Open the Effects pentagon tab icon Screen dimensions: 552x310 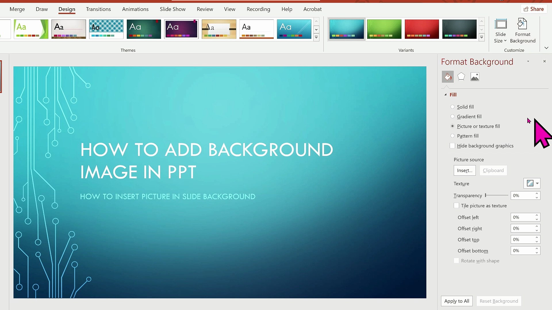[x=461, y=77]
